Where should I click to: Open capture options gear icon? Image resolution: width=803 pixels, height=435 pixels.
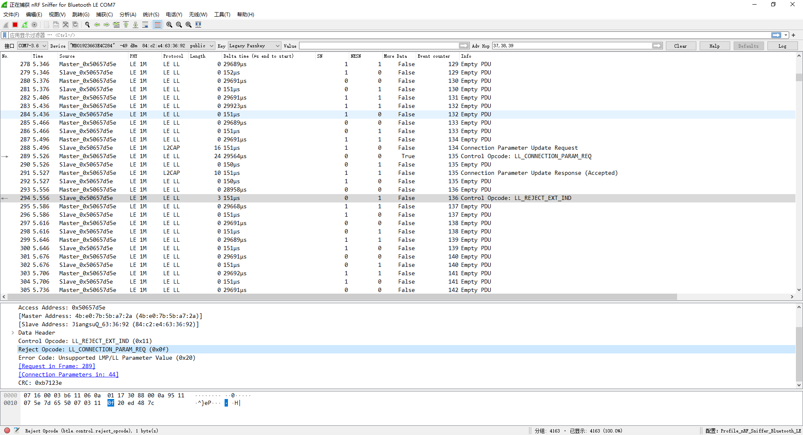pos(34,25)
